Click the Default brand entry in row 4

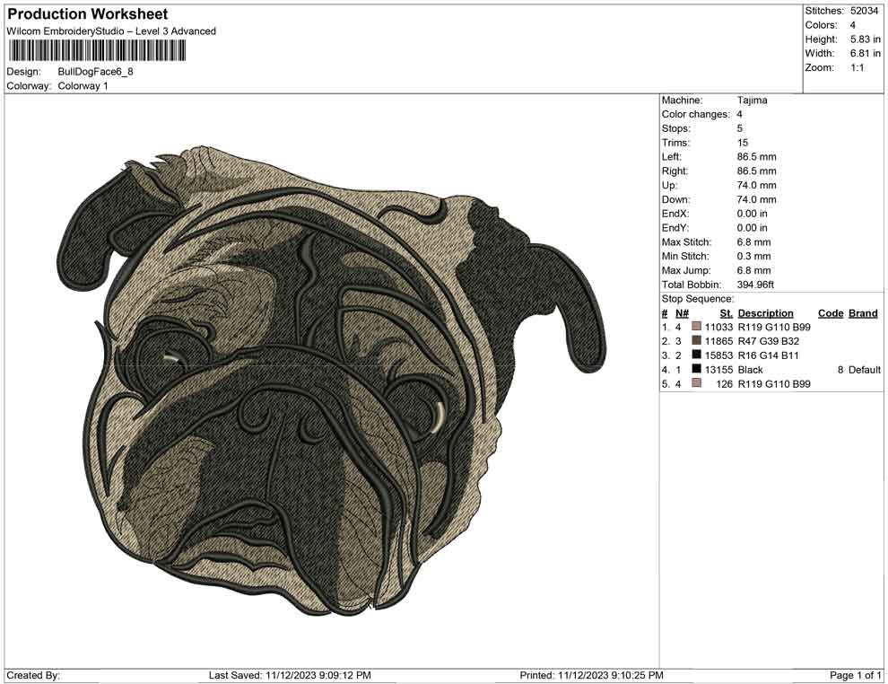864,370
